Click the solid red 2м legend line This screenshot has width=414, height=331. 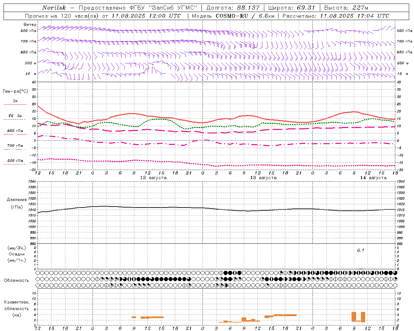[15, 104]
